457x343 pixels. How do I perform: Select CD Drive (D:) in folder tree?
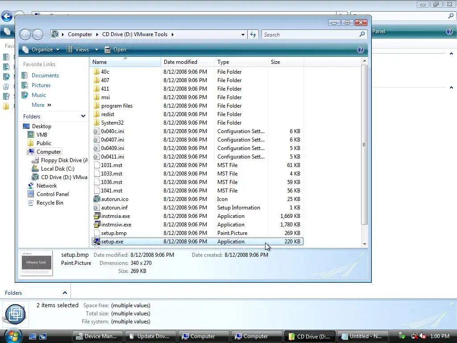click(64, 177)
